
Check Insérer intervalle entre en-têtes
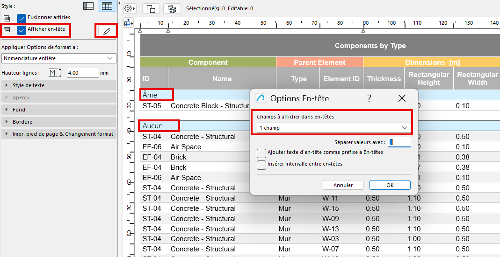pyautogui.click(x=261, y=165)
